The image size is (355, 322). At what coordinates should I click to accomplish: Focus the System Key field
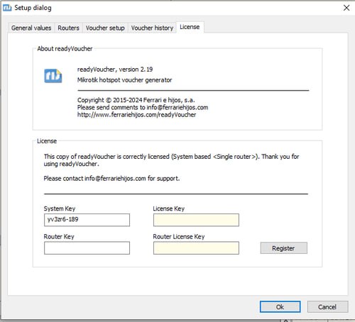pos(87,220)
